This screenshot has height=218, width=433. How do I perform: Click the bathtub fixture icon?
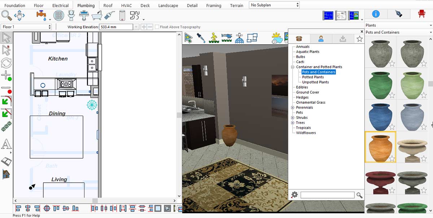97,15
